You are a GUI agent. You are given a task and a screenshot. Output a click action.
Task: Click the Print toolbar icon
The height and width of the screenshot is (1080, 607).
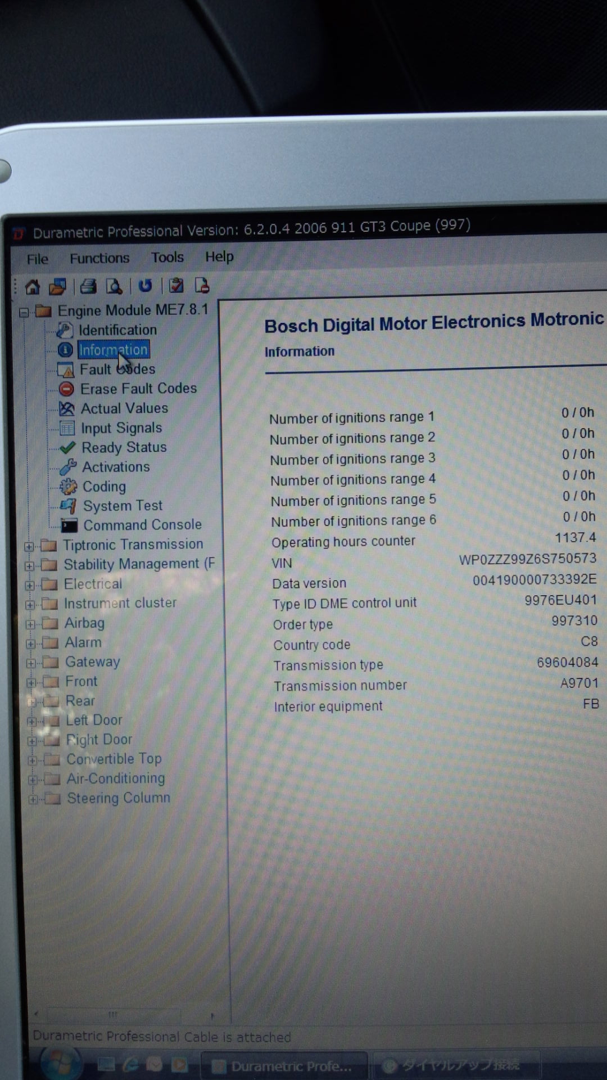[88, 286]
